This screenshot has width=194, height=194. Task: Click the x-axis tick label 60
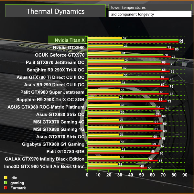point(152,175)
